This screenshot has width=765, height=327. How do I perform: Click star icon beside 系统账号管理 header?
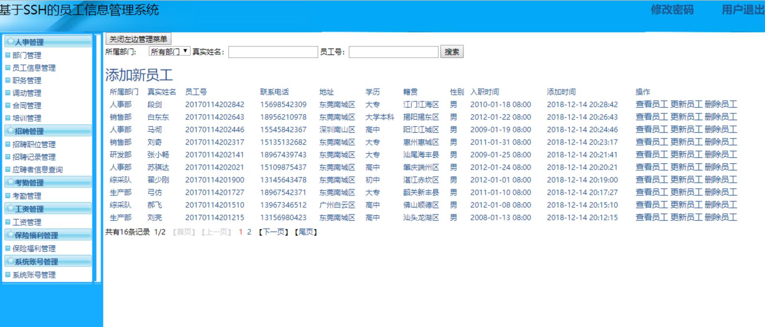pyautogui.click(x=11, y=261)
